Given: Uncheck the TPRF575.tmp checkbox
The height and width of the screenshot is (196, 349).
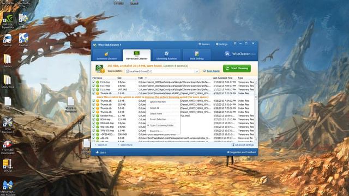Looking at the screenshot, I should coord(94,131).
